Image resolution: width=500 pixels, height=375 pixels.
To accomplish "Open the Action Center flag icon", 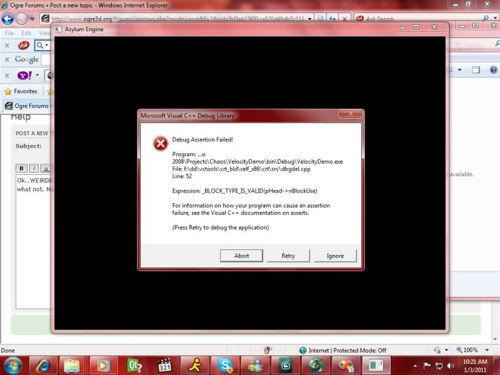I will [427, 366].
